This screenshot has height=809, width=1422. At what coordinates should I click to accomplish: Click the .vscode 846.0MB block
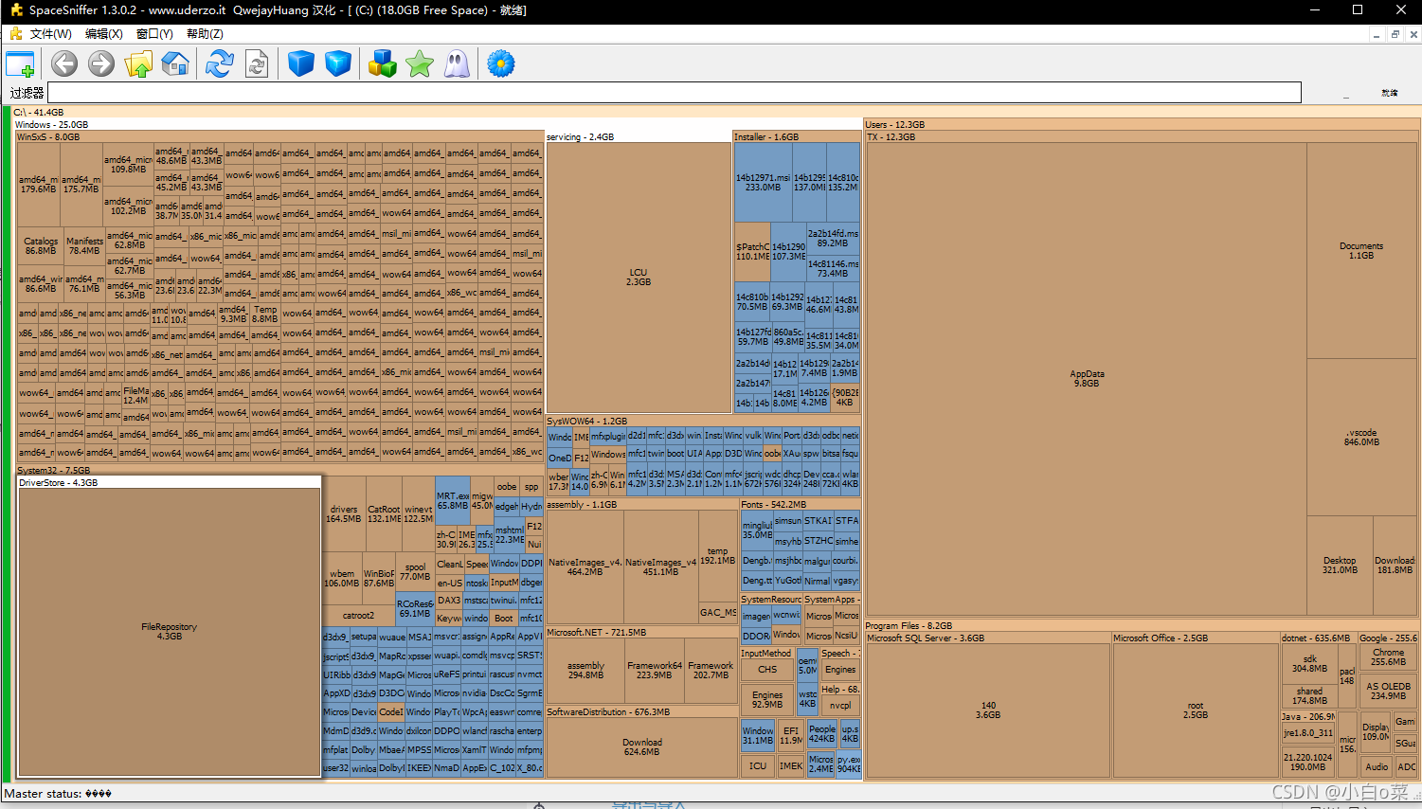click(x=1361, y=437)
